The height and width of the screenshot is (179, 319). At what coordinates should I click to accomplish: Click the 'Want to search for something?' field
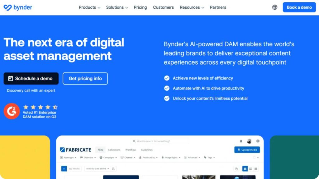coord(160,141)
